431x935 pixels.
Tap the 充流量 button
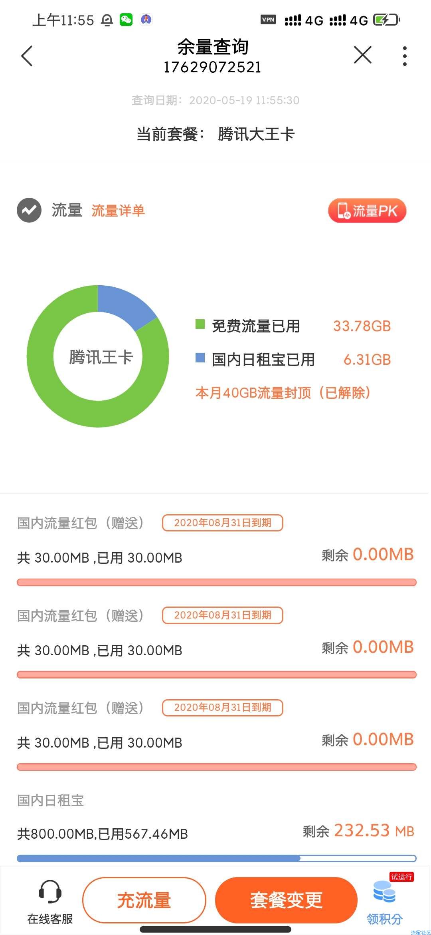click(144, 900)
